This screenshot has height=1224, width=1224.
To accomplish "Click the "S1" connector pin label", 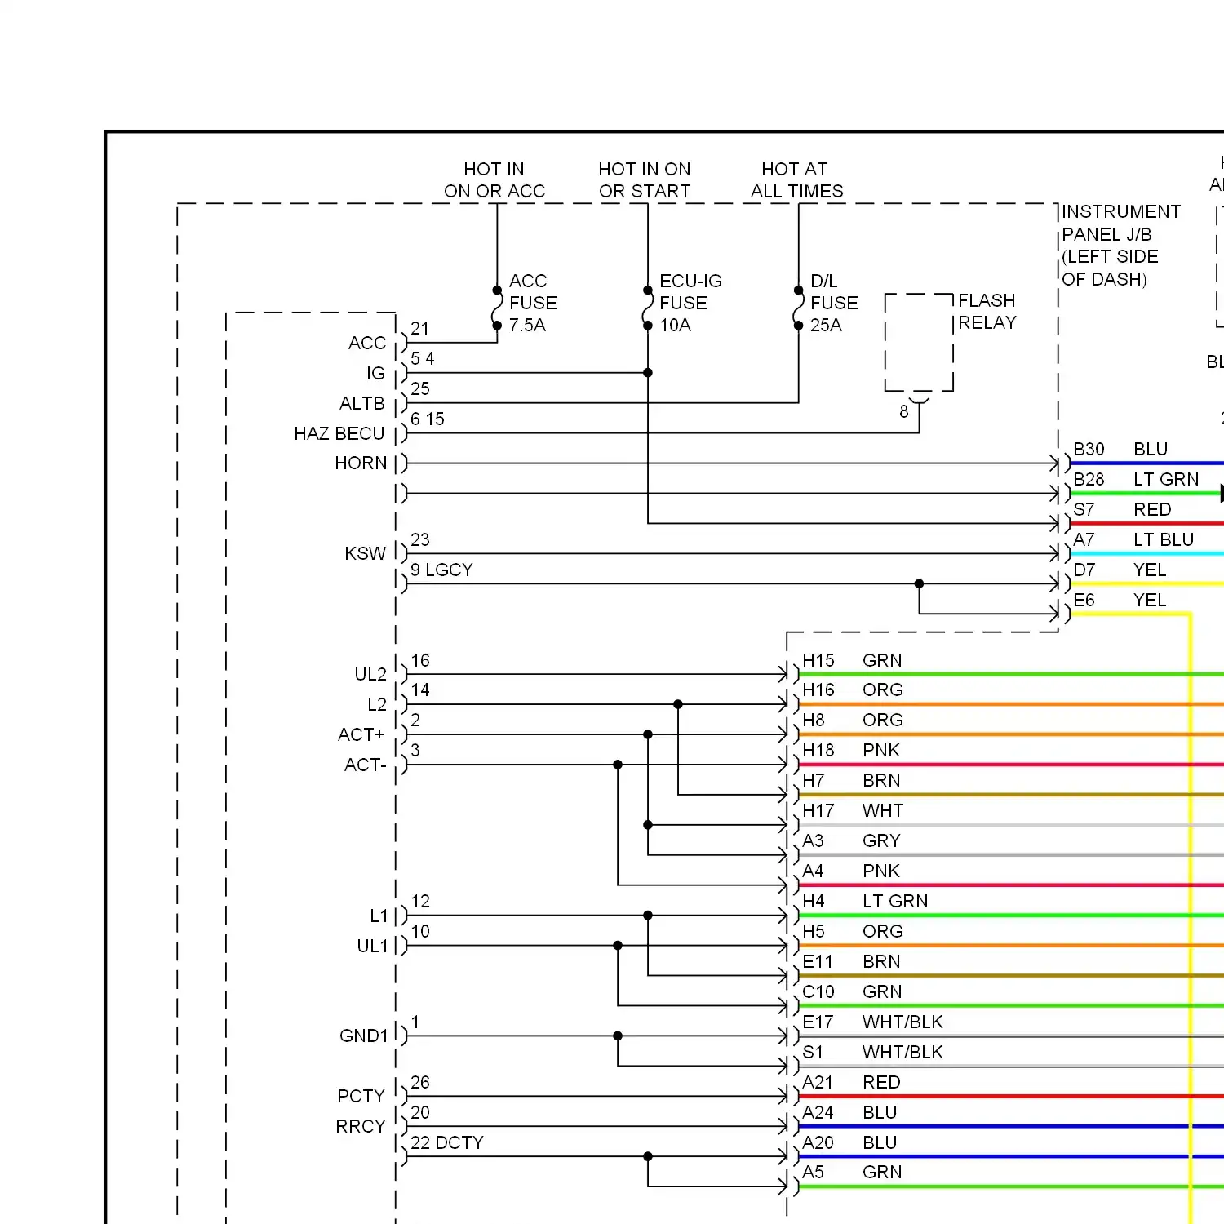I will click(813, 1052).
